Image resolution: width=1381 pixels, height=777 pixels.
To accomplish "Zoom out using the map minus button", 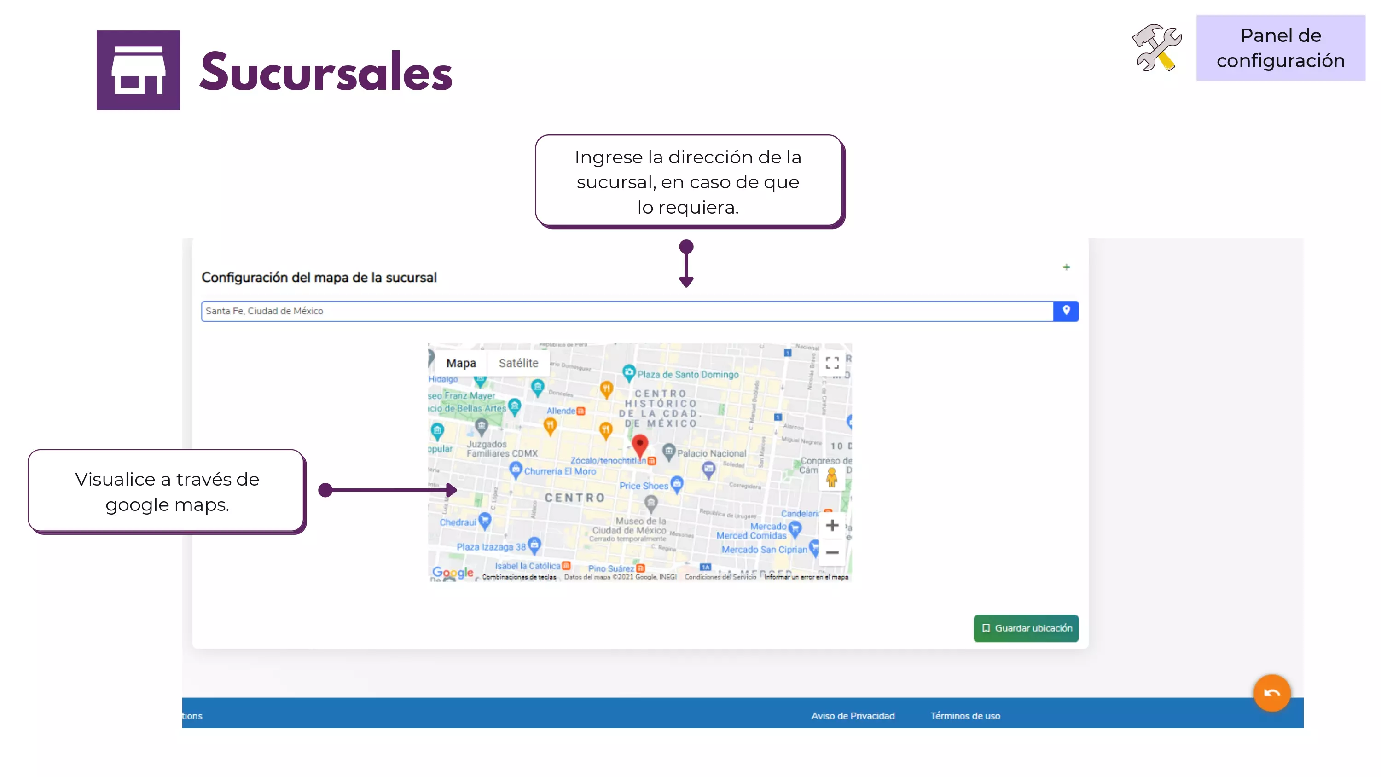I will [x=832, y=552].
